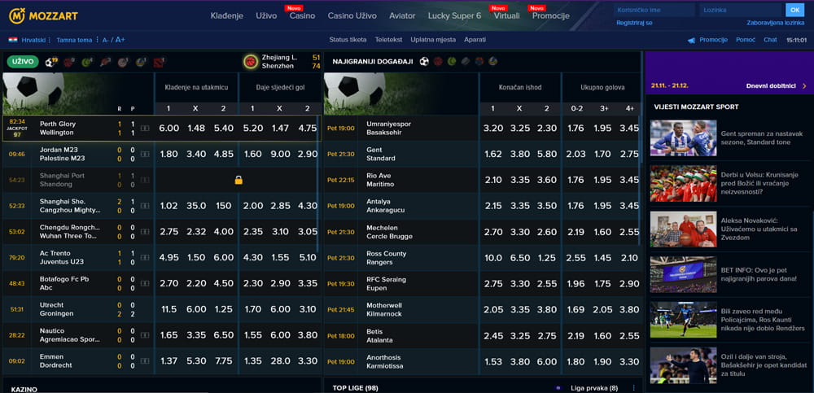Pick odds 1.25 for Rangers win

547,257
